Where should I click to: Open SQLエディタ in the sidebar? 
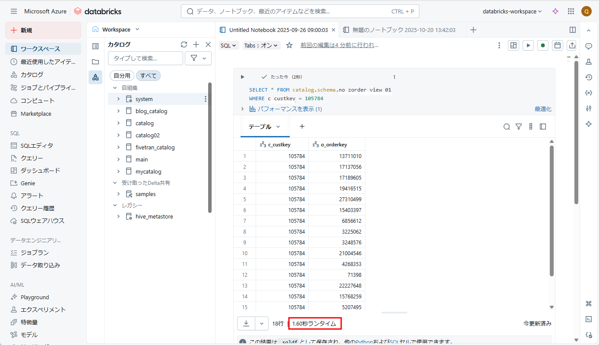point(37,146)
